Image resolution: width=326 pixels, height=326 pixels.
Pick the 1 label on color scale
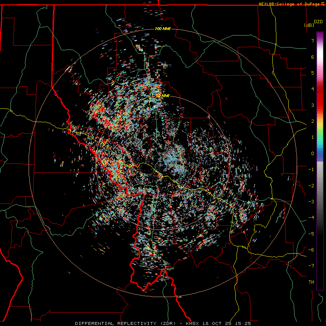tap(313, 137)
